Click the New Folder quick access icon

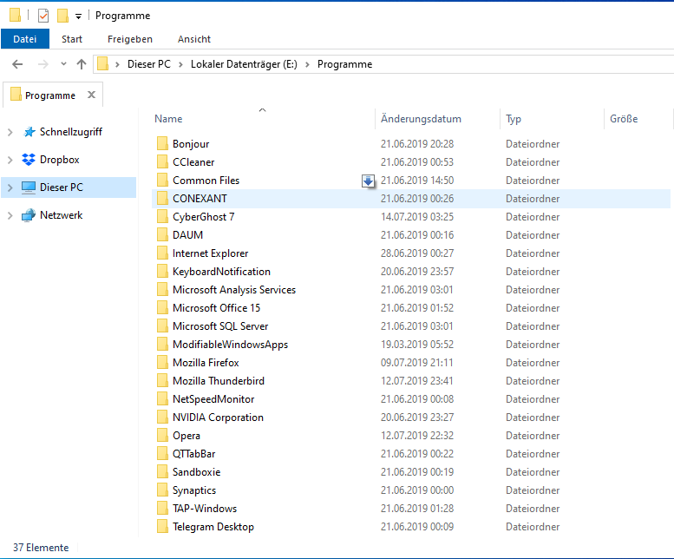(x=62, y=16)
